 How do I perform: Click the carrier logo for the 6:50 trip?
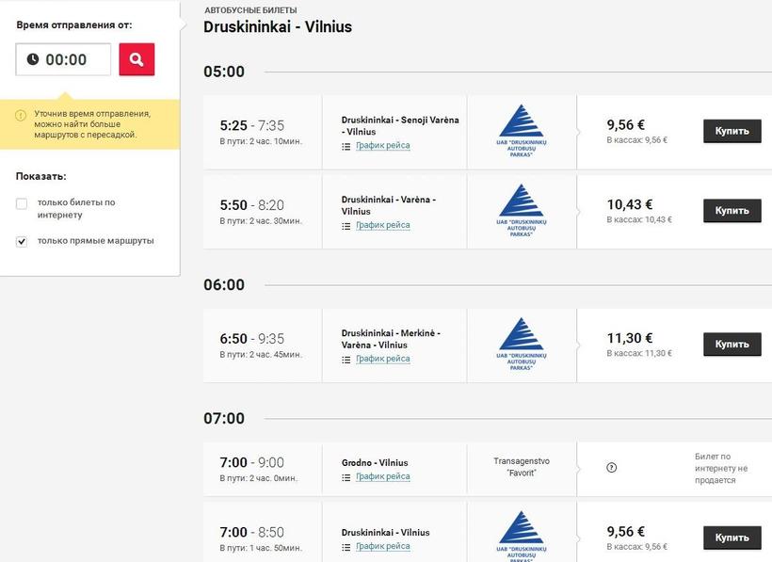click(x=521, y=345)
